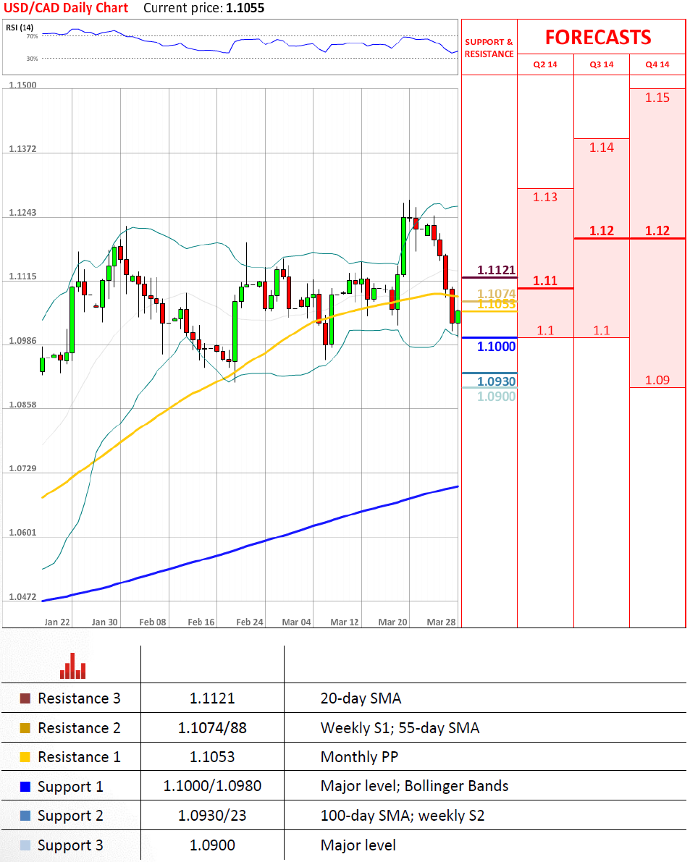The height and width of the screenshot is (862, 690).
Task: Click the 1.1053 table cell
Action: coord(212,757)
